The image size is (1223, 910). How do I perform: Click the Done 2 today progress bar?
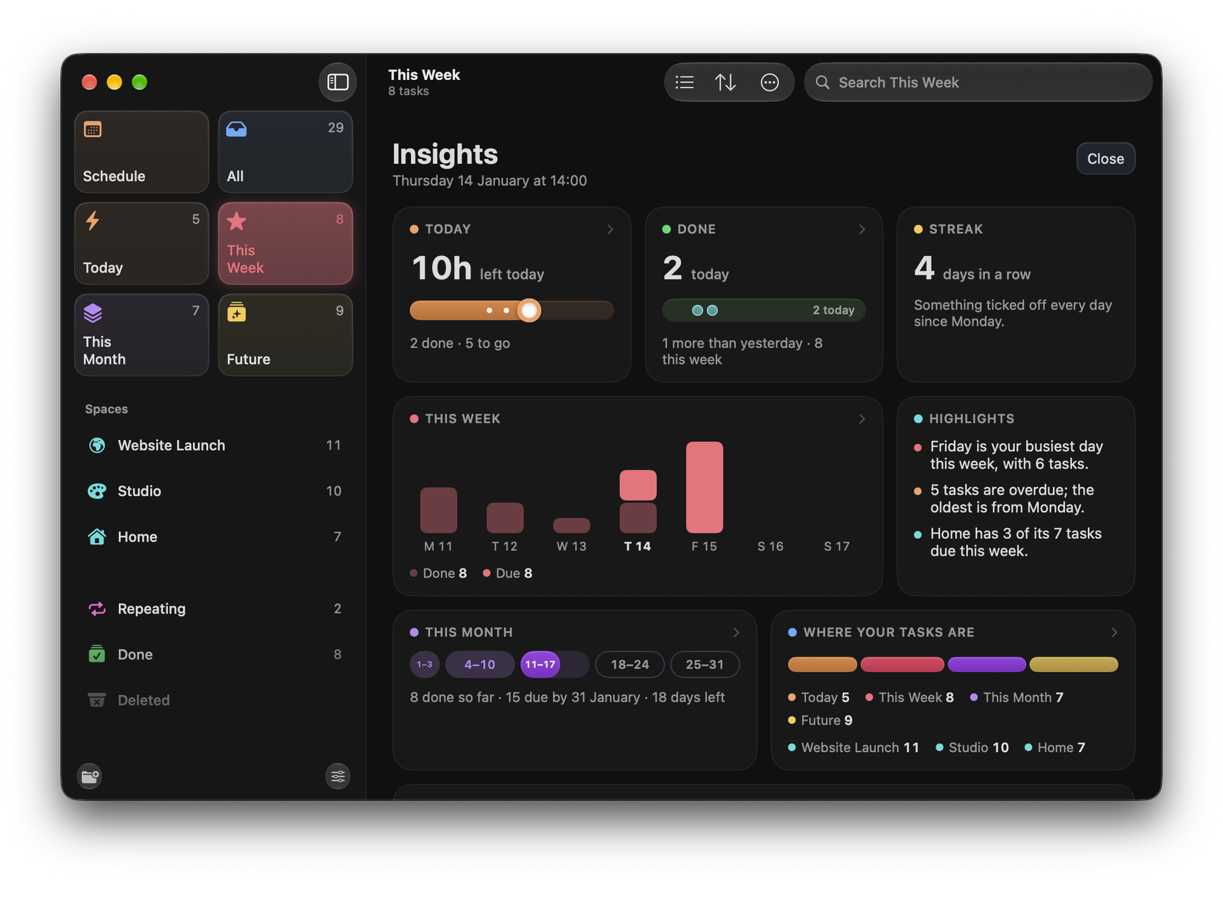pyautogui.click(x=763, y=310)
